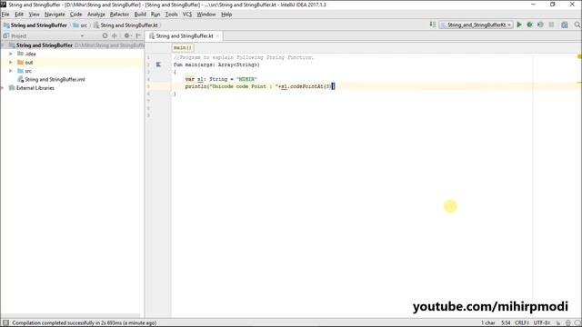
Task: Select String and StringBuffer.kt editor tab
Action: [x=185, y=36]
